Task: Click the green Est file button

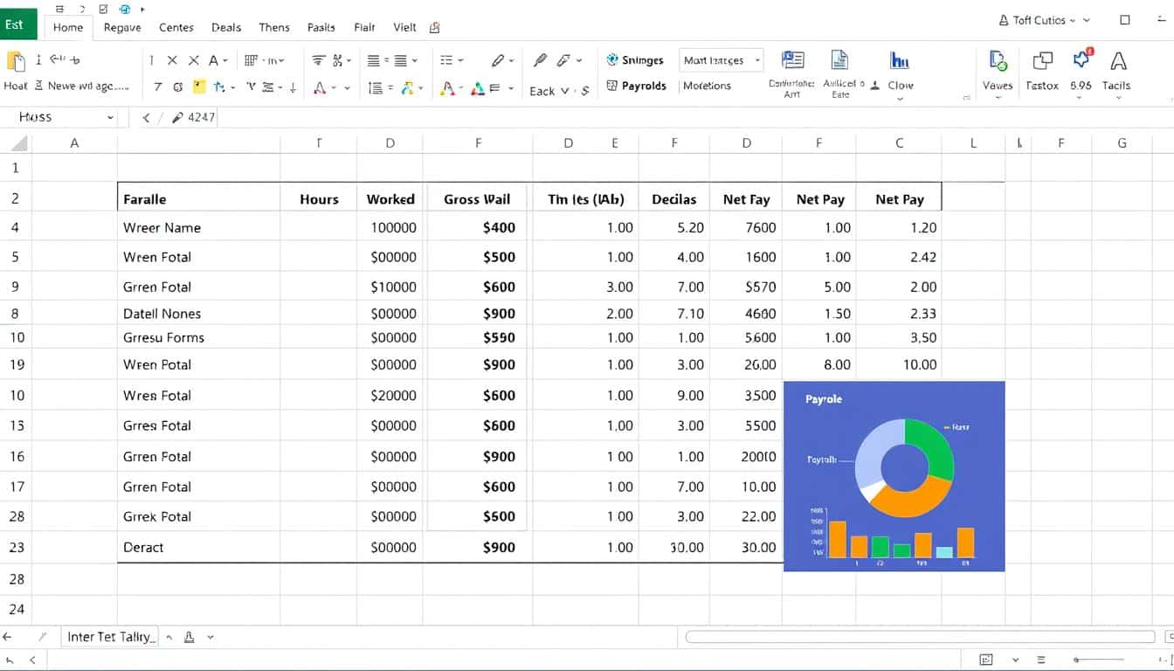Action: point(18,24)
